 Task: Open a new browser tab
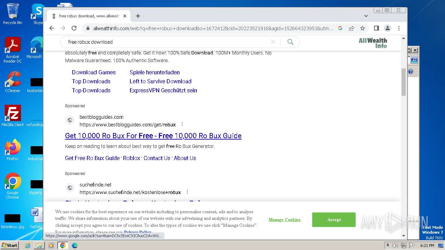[138, 16]
